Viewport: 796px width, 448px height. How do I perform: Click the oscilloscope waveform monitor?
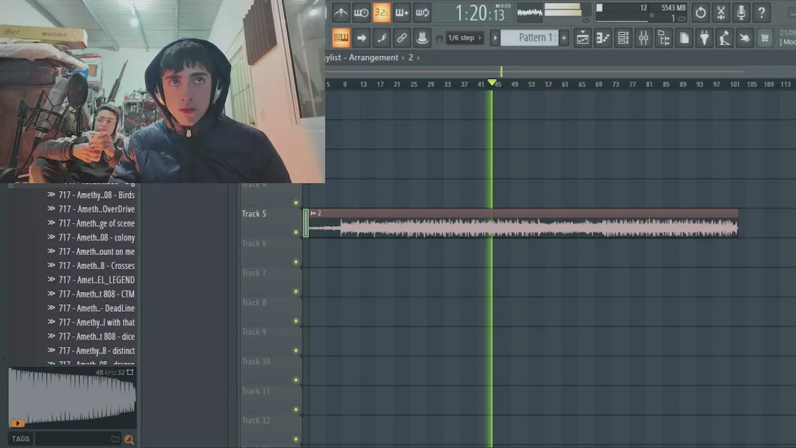[529, 12]
